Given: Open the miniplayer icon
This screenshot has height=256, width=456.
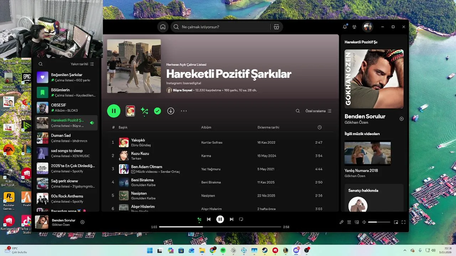Looking at the screenshot, I should pos(396,222).
